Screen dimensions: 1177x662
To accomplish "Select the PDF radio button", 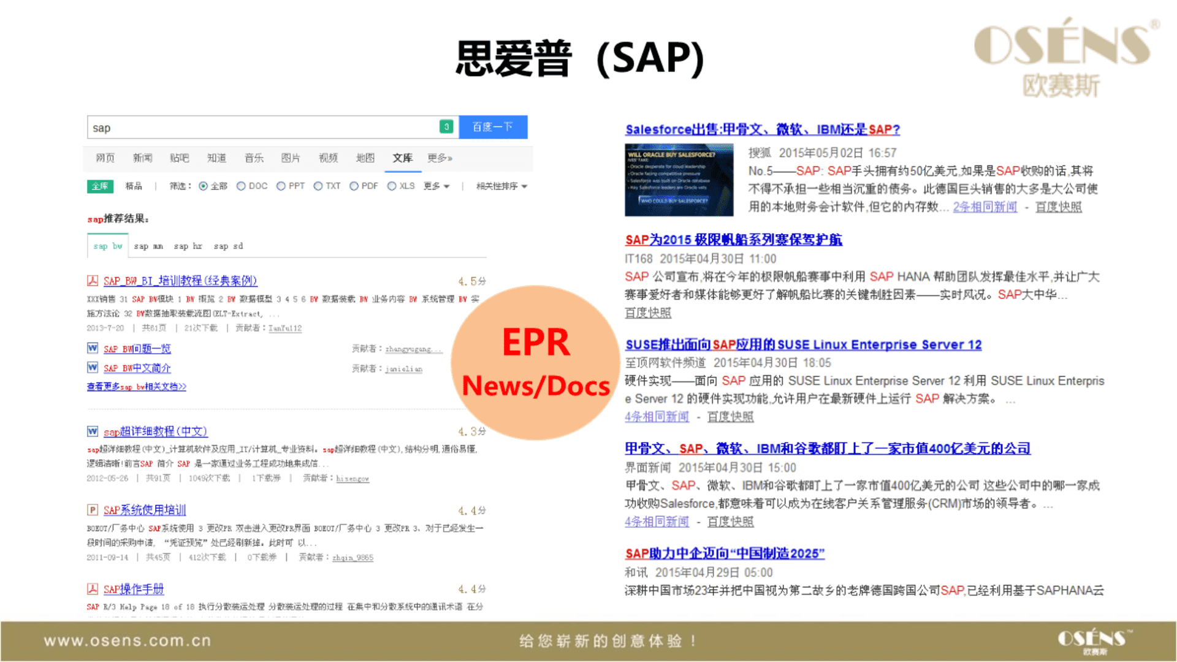I will pyautogui.click(x=354, y=186).
